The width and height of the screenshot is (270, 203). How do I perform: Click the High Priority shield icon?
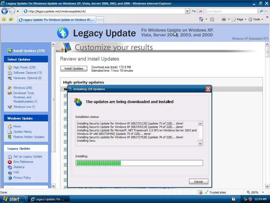[x=10, y=67]
